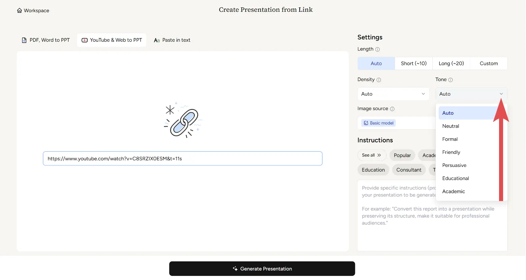The width and height of the screenshot is (526, 280).
Task: Click the Tone info icon
Action: [451, 80]
